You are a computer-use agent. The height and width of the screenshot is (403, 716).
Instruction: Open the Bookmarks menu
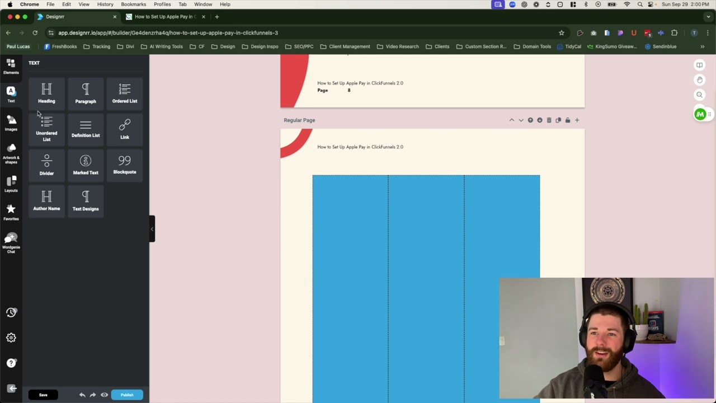[x=134, y=4]
